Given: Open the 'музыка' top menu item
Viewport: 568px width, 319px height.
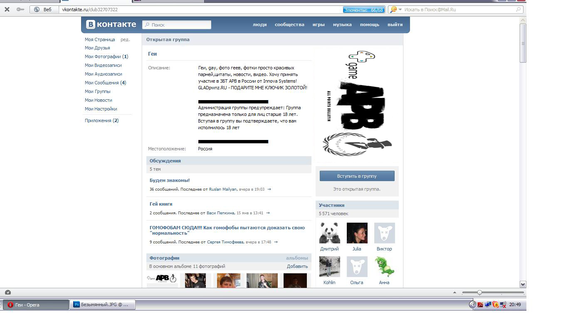Looking at the screenshot, I should click(x=342, y=25).
